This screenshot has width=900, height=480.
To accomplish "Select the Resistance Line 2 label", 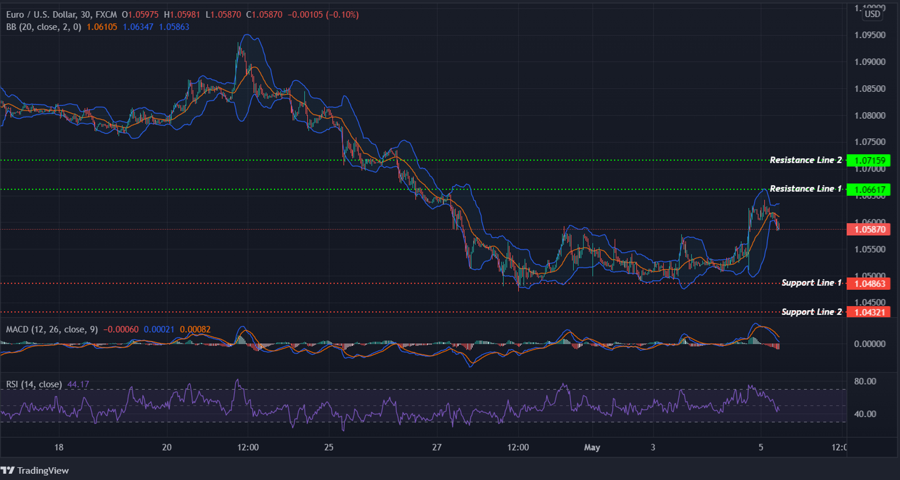I will [x=806, y=160].
